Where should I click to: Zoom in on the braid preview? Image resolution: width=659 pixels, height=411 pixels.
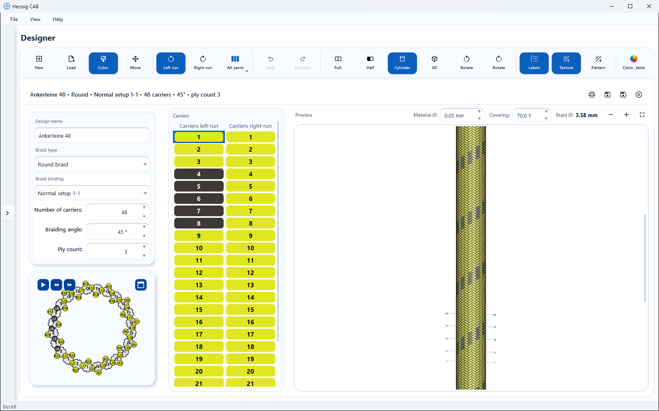coord(626,115)
